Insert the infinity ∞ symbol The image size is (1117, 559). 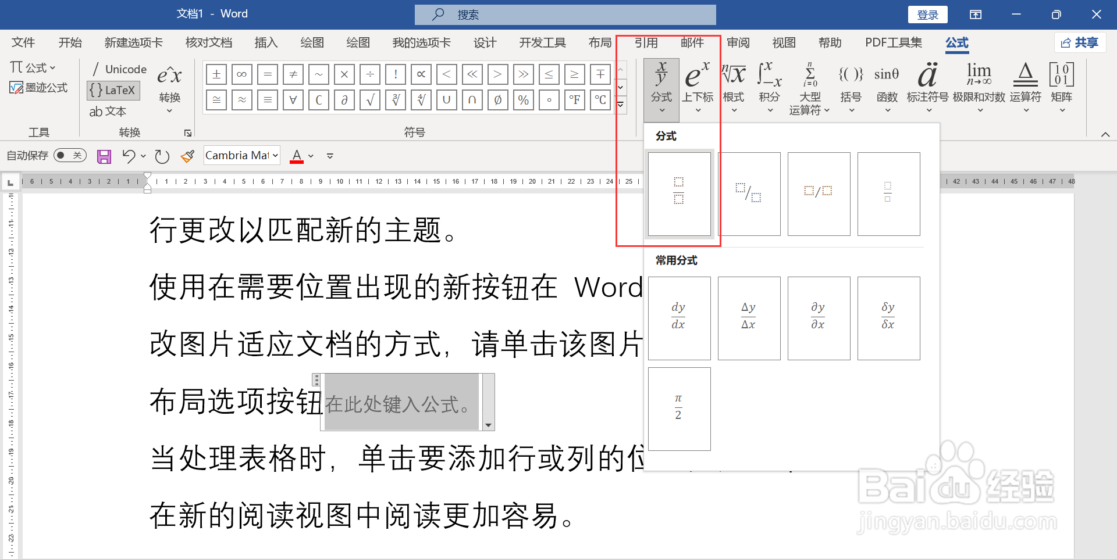242,74
